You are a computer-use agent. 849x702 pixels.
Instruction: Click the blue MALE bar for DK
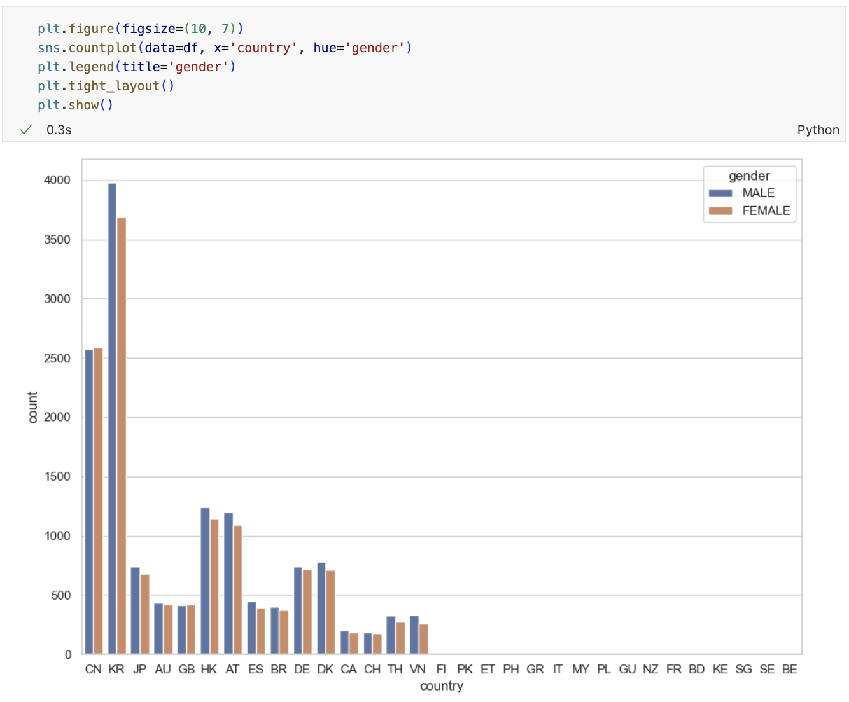pos(321,609)
